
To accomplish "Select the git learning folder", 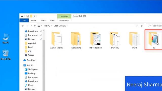I will (x=76, y=40).
